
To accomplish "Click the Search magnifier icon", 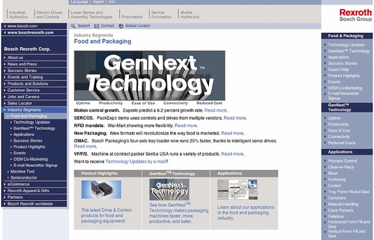I will coord(73,26).
